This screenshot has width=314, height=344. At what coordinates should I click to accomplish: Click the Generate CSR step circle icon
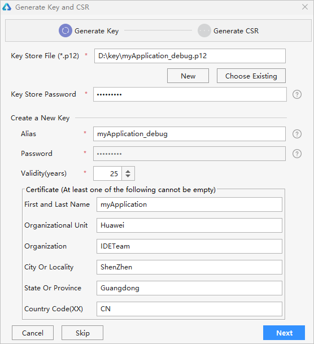204,31
